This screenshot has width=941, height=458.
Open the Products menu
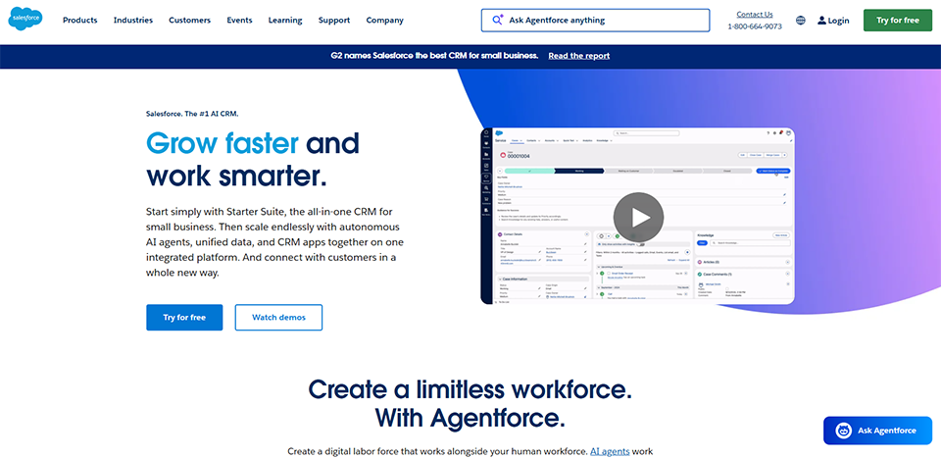pos(79,20)
